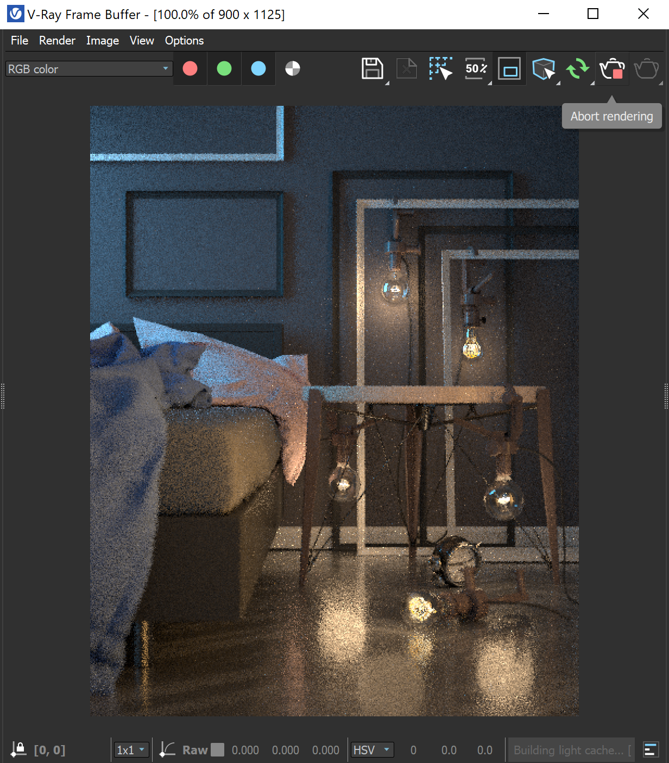Open the corrections control panel icon

pos(651,749)
